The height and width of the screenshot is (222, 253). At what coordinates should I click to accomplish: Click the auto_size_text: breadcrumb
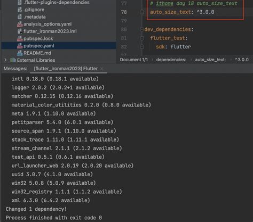[x=210, y=60]
